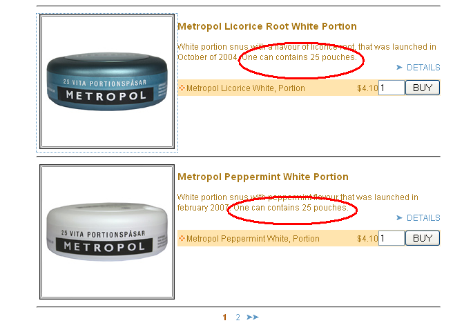
Task: Buy Metropol Peppermint White, Portion
Action: point(423,238)
